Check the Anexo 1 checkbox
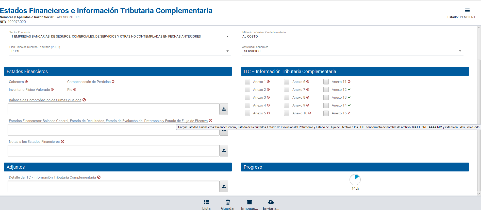 (247, 82)
